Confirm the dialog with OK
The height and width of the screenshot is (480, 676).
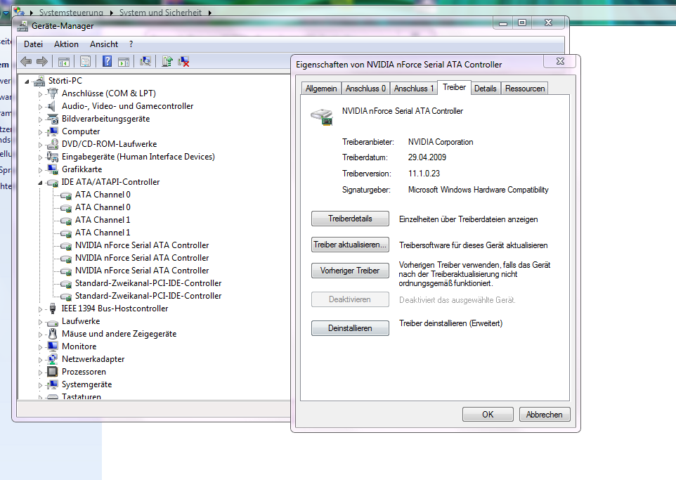tap(488, 415)
